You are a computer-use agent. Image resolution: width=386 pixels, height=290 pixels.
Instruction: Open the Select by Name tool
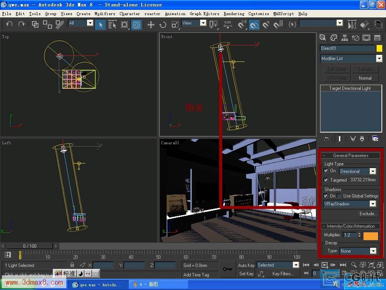[x=112, y=25]
